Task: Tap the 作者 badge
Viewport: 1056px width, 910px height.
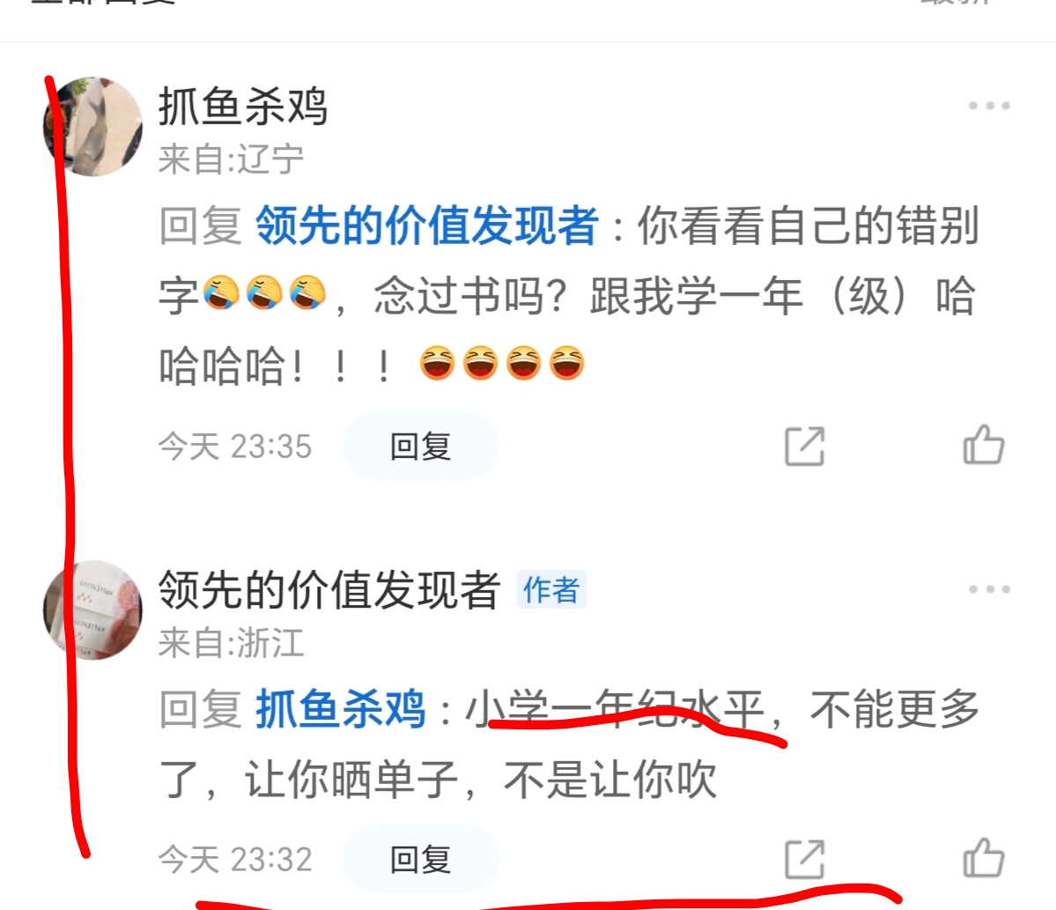Action: (551, 590)
